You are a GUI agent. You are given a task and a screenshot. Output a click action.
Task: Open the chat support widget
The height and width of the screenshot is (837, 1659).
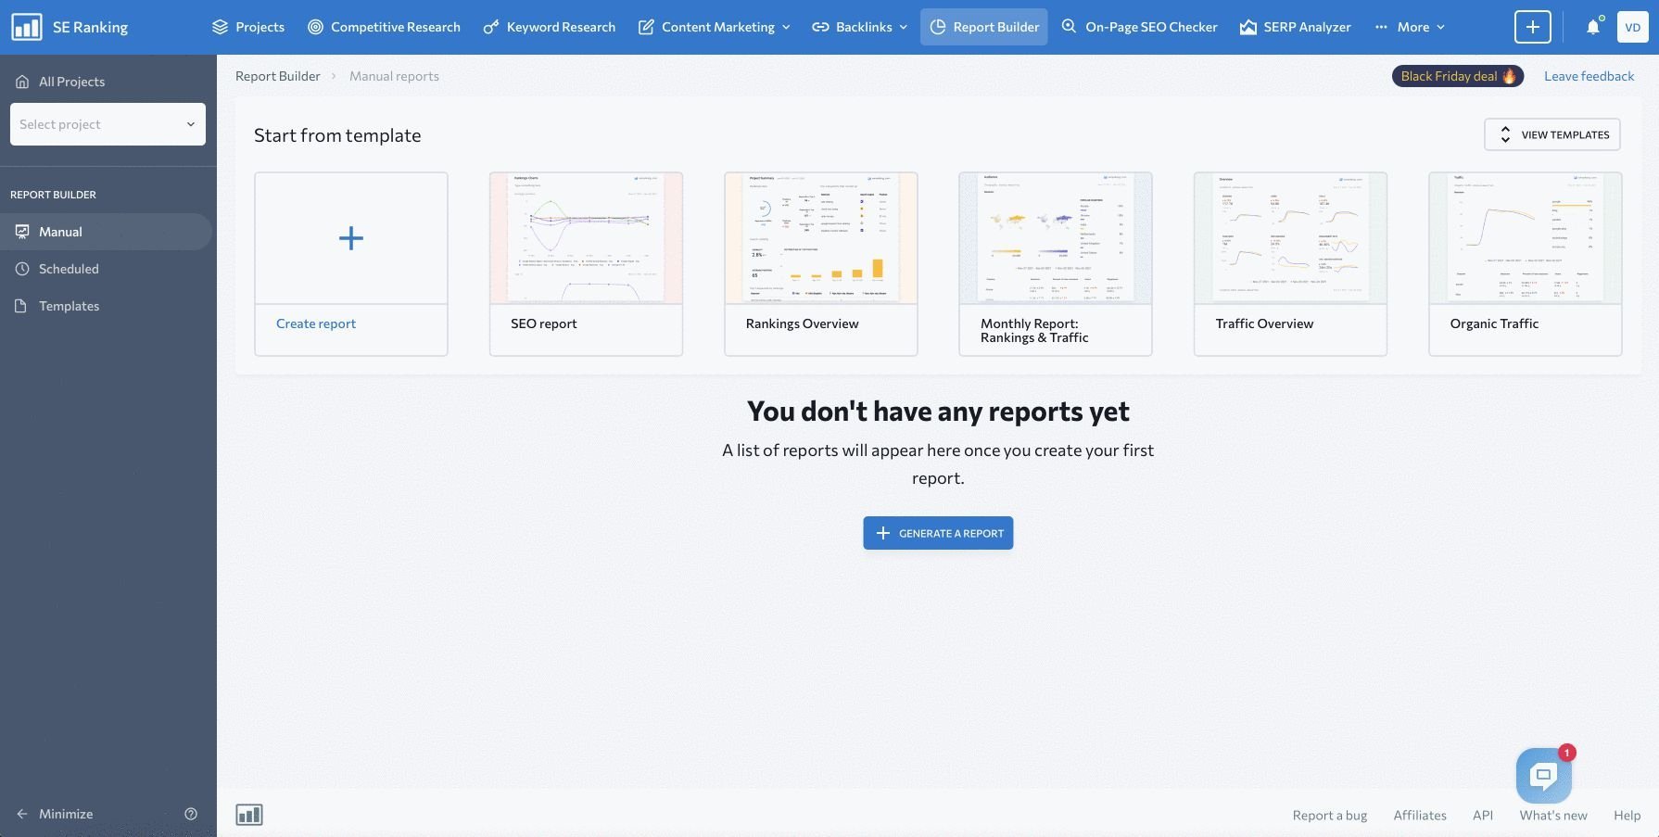(1544, 776)
